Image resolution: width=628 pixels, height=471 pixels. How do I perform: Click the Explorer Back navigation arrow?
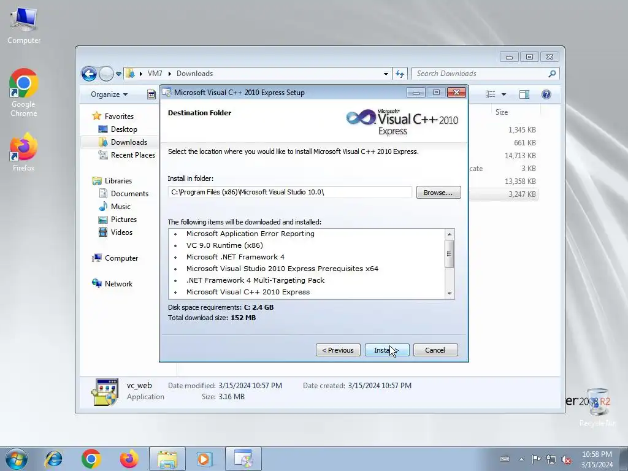(x=89, y=74)
